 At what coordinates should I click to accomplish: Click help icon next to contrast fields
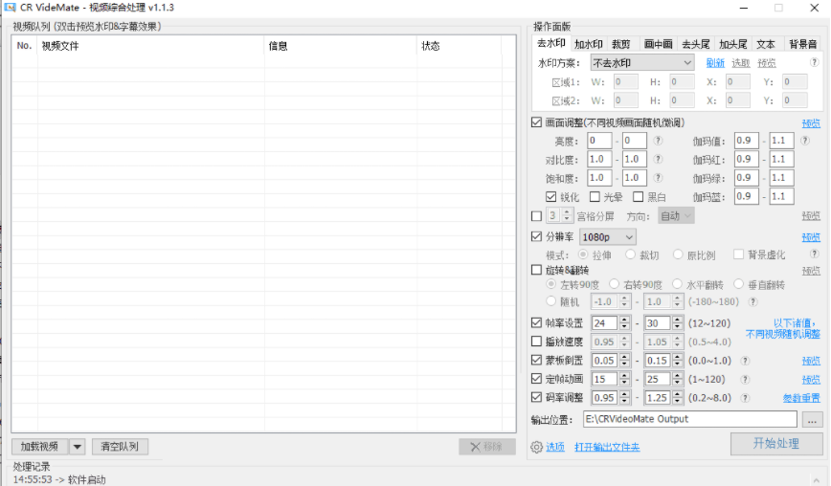tap(658, 159)
